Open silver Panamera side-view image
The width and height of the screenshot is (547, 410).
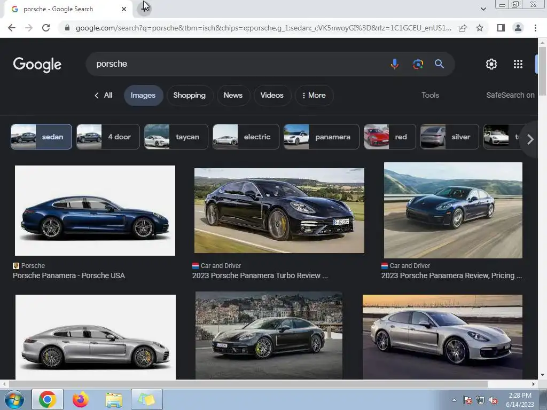(96, 337)
